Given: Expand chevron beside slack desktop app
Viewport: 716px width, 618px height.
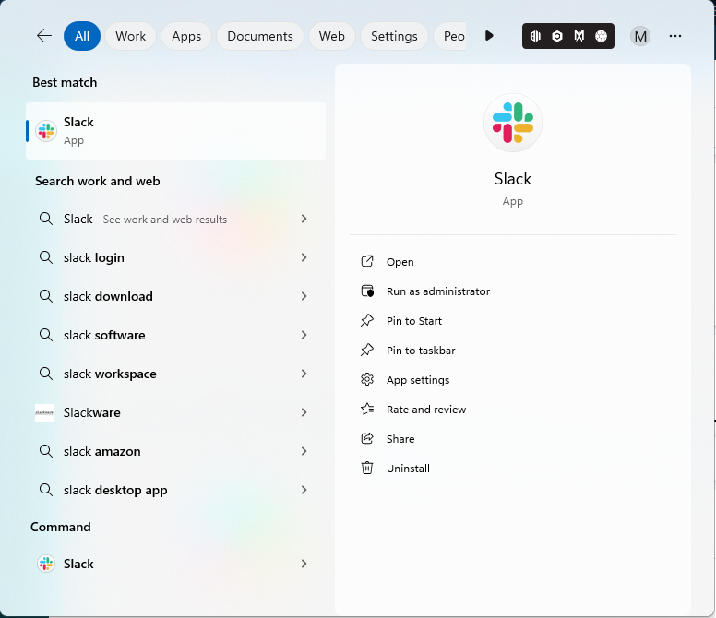Looking at the screenshot, I should tap(304, 490).
